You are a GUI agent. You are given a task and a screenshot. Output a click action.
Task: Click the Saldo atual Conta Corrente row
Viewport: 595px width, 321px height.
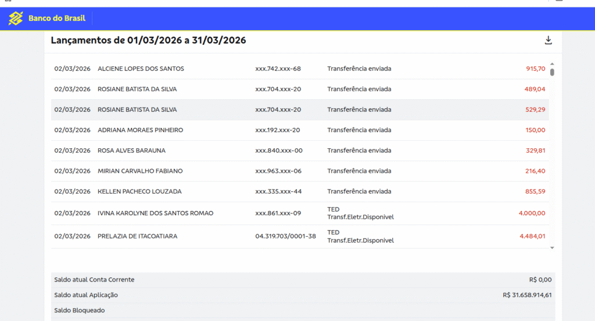point(303,280)
